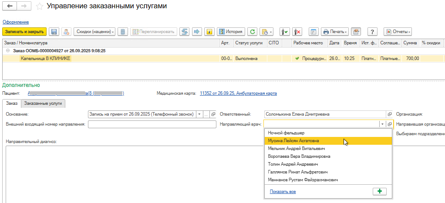445x203 pixels.
Task: Click the save diskette icon
Action: click(54, 32)
